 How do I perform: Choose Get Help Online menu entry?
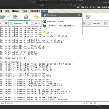[x=62, y=22]
